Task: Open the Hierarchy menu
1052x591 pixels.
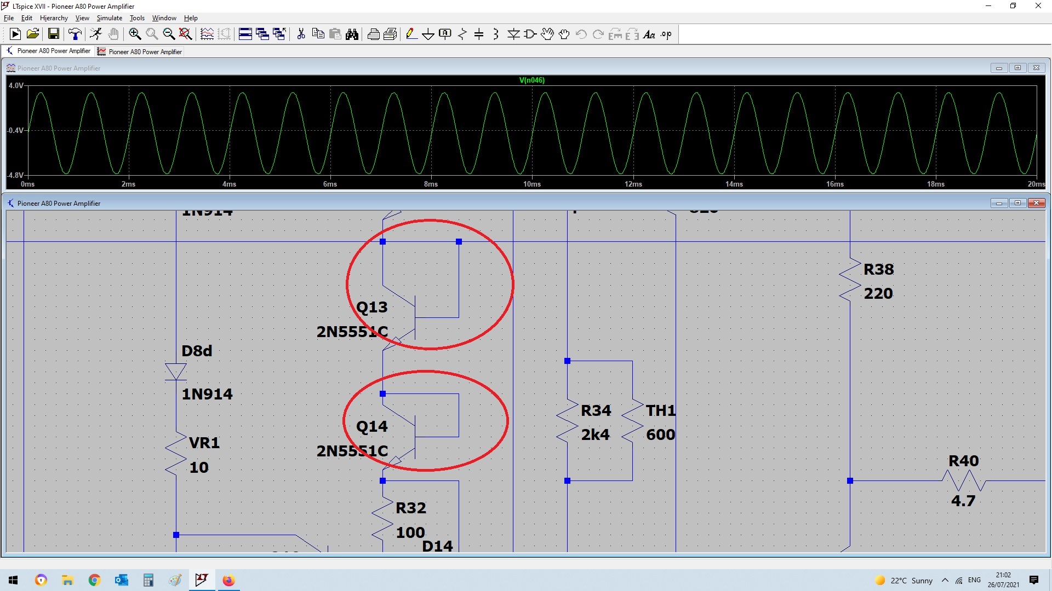Action: pyautogui.click(x=54, y=18)
